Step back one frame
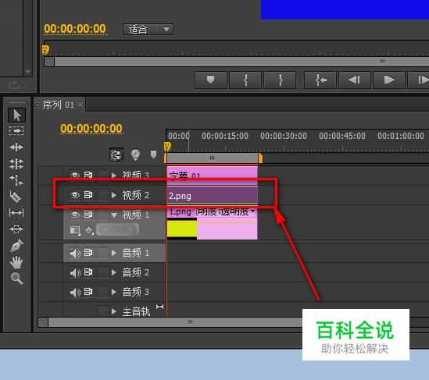 355,80
